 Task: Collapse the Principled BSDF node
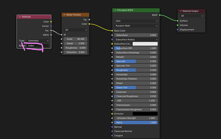coord(115,10)
